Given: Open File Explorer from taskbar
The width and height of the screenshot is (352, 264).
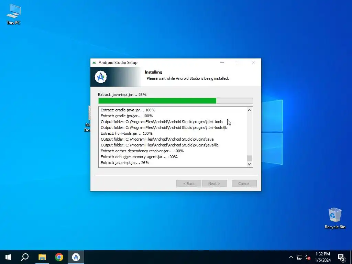Looking at the screenshot, I should (42, 257).
